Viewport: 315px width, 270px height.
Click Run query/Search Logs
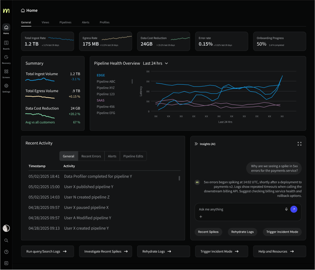pyautogui.click(x=47, y=251)
